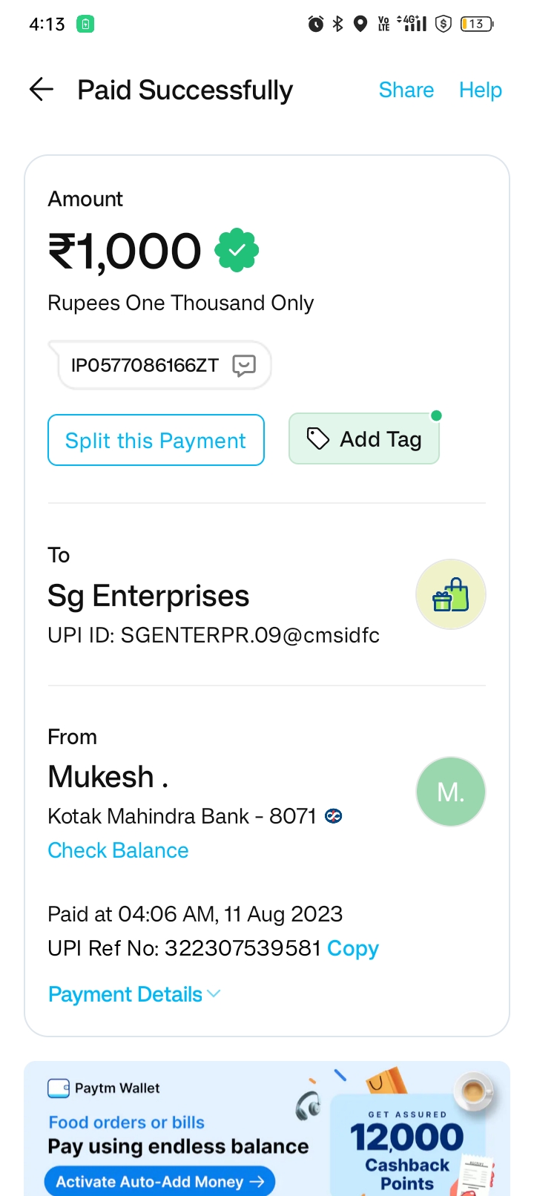The height and width of the screenshot is (1196, 534).
Task: Tap the green verified checkmark badge
Action: 237,251
